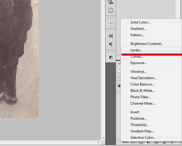Open the Character panel icon
The width and height of the screenshot is (182, 146).
coord(111,36)
